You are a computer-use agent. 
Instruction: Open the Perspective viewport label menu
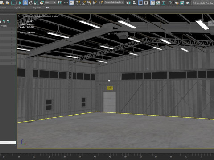click(x=27, y=16)
